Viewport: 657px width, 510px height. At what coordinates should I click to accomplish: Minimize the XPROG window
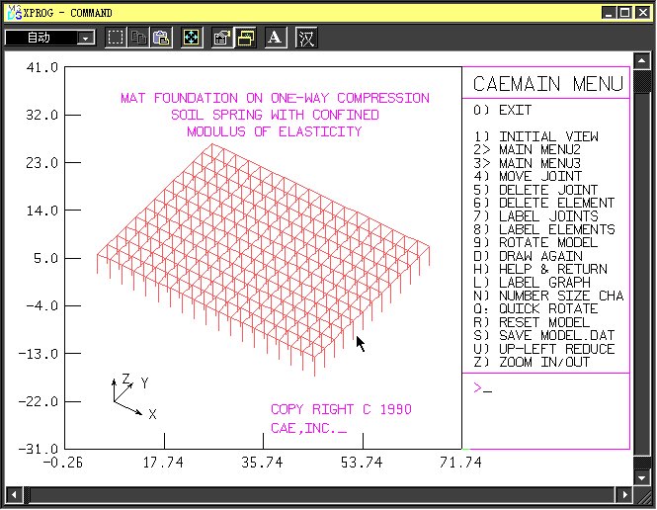[x=610, y=13]
